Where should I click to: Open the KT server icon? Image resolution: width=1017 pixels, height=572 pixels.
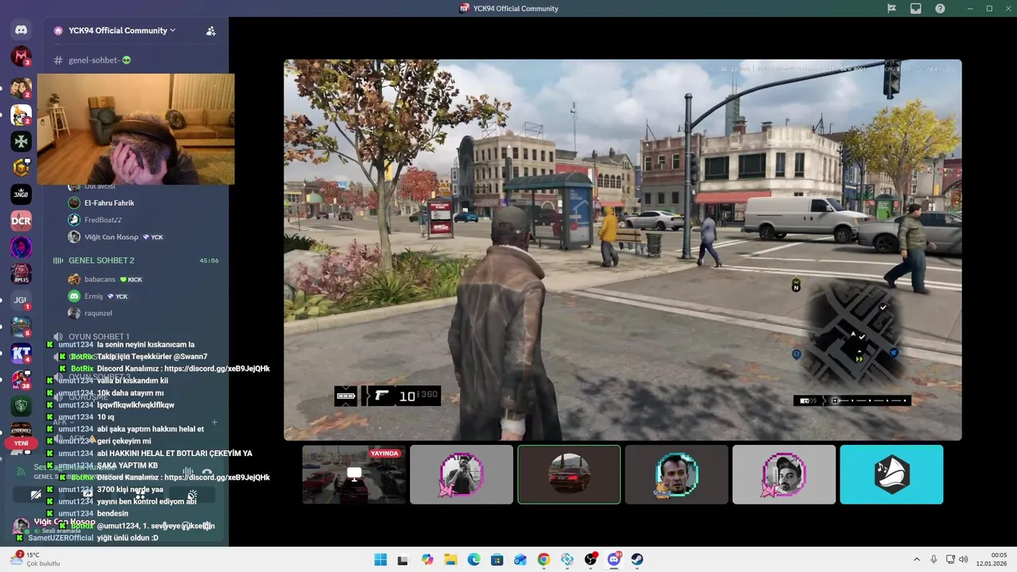point(21,354)
